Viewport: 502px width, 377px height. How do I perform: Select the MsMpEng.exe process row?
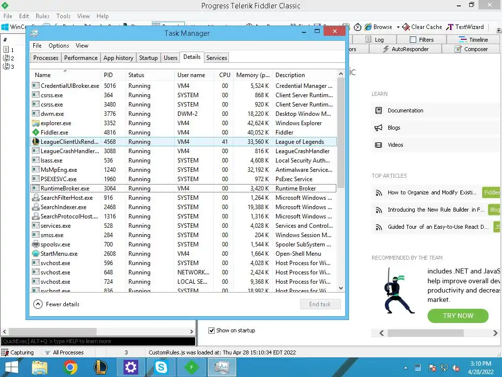[183, 169]
